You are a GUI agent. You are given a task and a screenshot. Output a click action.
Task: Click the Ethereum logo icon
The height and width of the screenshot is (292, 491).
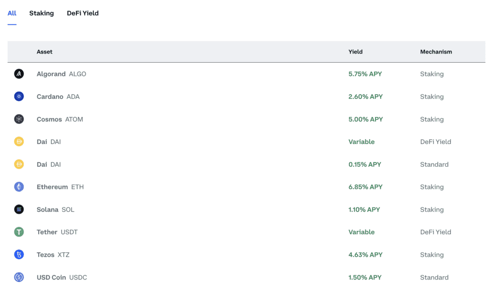coord(19,187)
